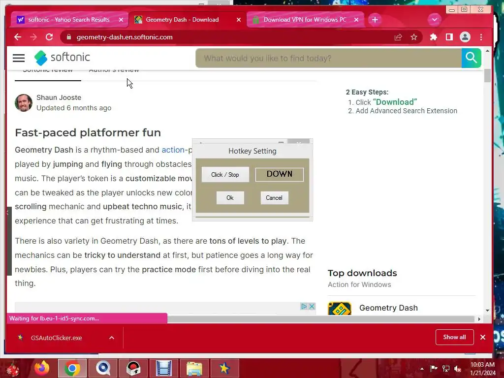The image size is (504, 378).
Task: Expand the tab search chevron
Action: [434, 20]
